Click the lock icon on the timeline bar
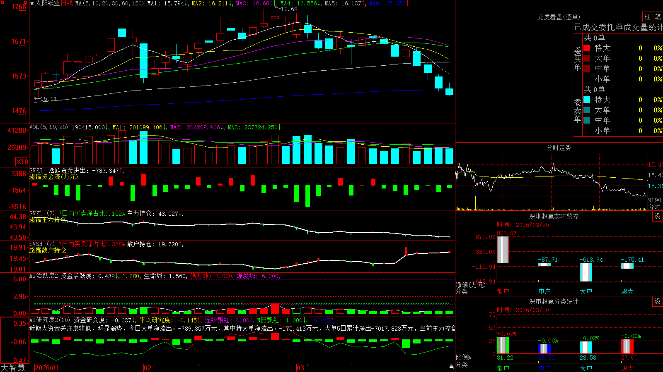663x372 pixels. (x=452, y=367)
